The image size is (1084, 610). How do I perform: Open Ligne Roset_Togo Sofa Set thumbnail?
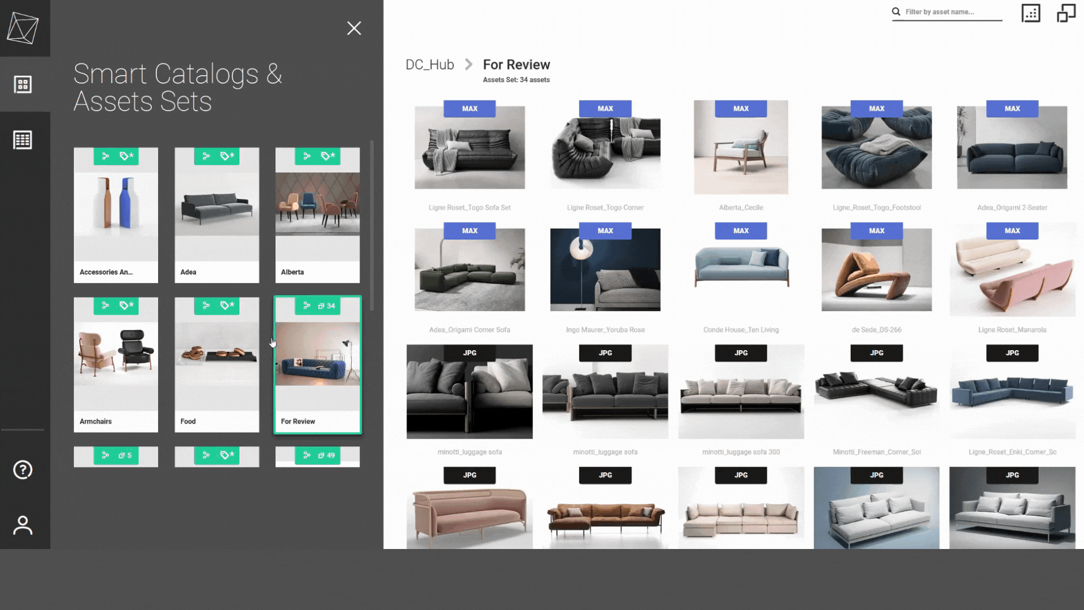click(470, 147)
